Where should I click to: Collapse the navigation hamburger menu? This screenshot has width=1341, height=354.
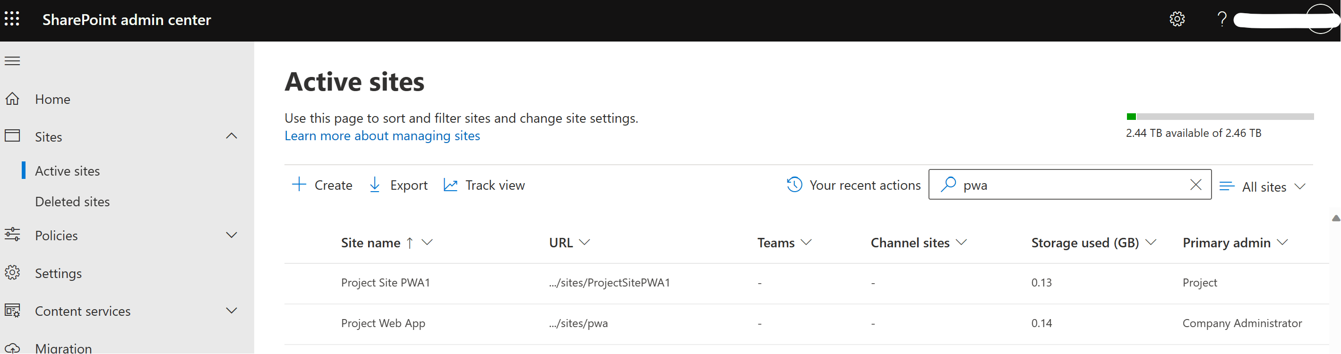tap(12, 61)
